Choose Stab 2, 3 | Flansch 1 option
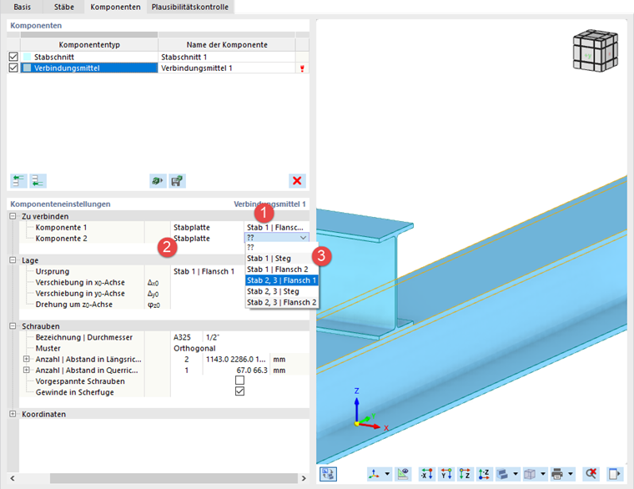Image resolution: width=634 pixels, height=489 pixels. point(282,280)
